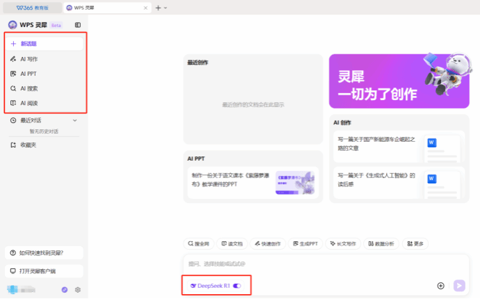Expand the 最近对话 chevron
This screenshot has height=299, width=480.
[x=75, y=120]
